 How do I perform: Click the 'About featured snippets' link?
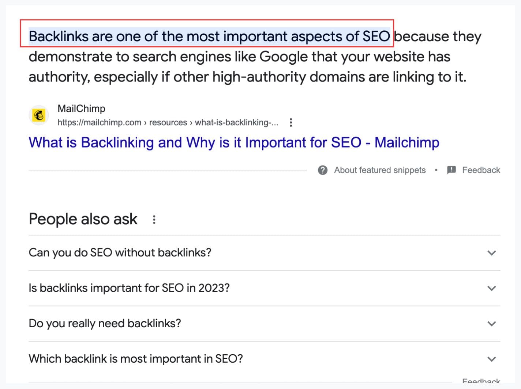point(379,170)
